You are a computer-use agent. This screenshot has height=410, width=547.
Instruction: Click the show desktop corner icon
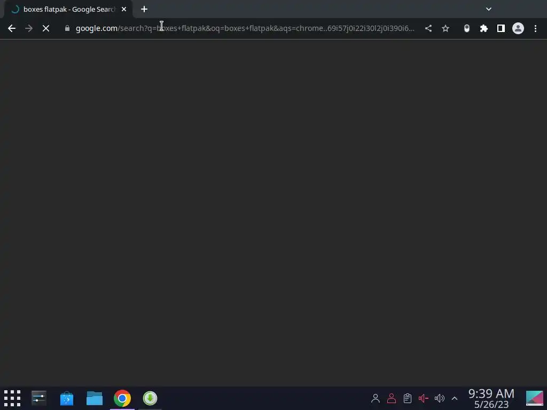534,398
